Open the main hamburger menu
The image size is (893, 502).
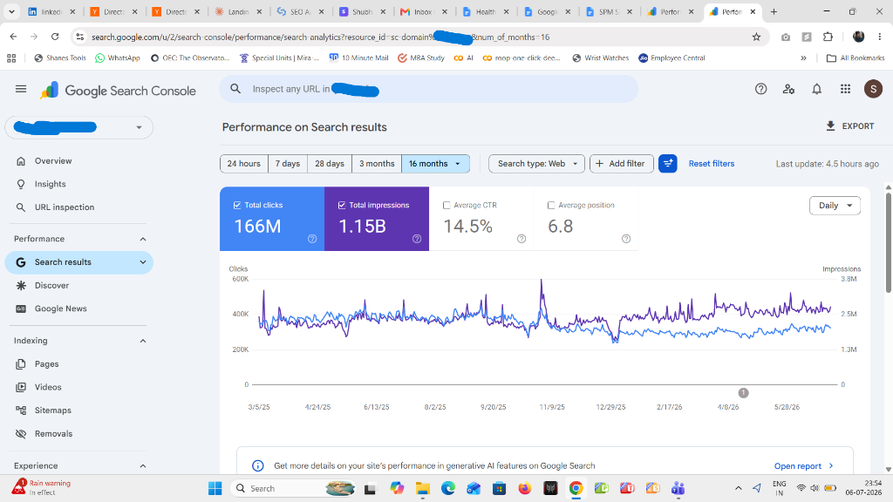[21, 89]
